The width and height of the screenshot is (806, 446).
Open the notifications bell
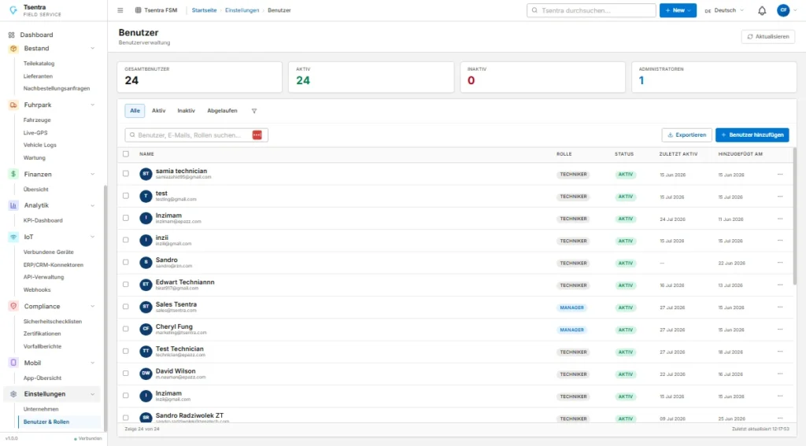click(x=762, y=10)
